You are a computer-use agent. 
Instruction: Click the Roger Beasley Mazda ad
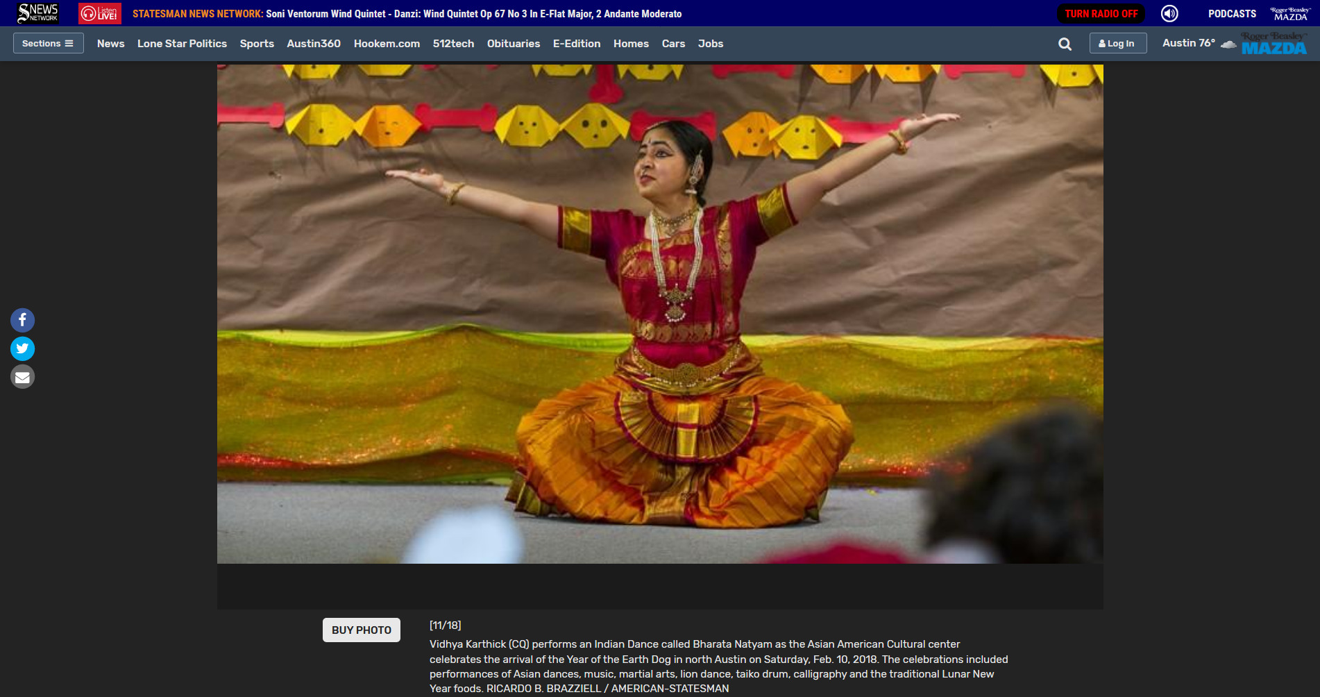click(x=1274, y=44)
